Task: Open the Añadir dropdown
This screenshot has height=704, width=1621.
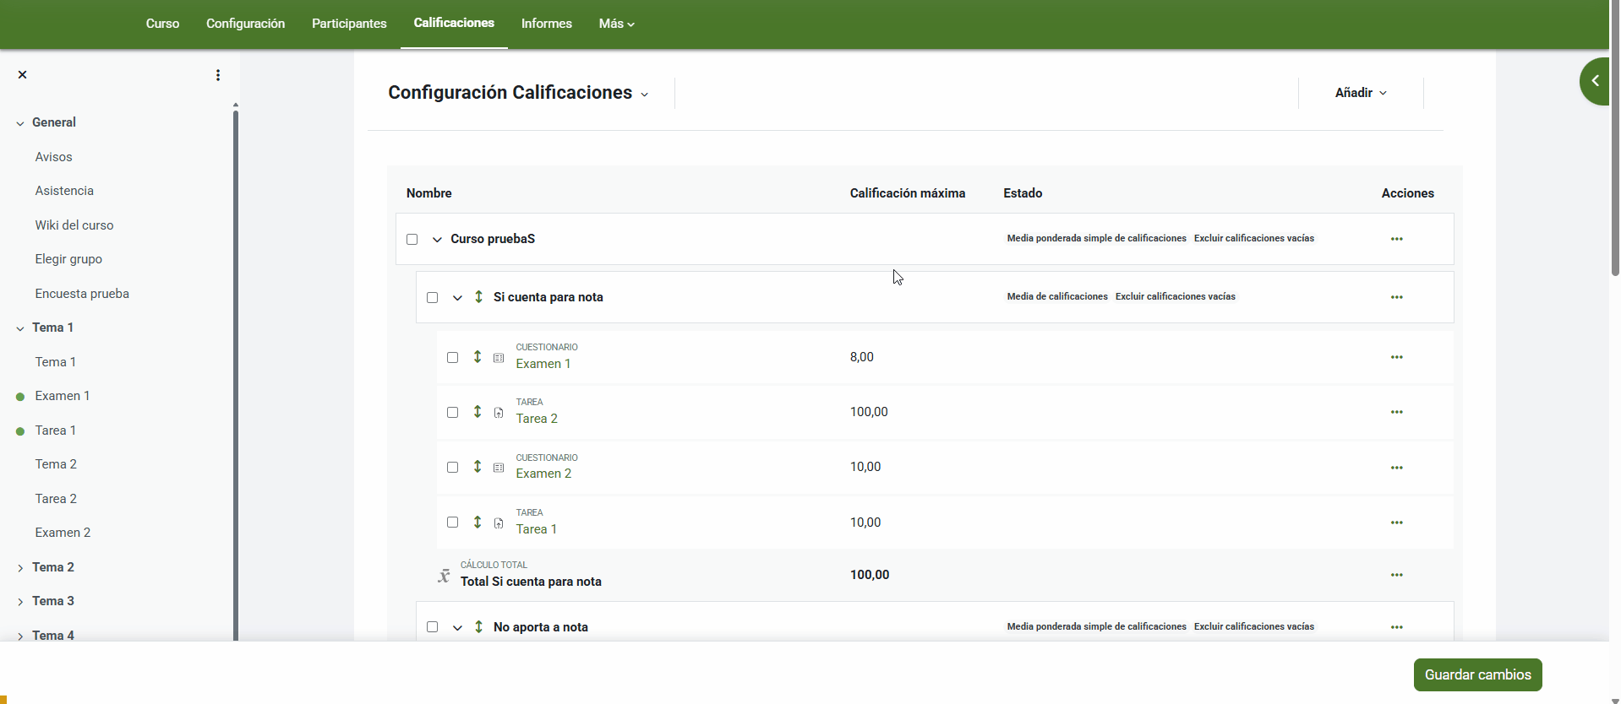Action: [1360, 93]
